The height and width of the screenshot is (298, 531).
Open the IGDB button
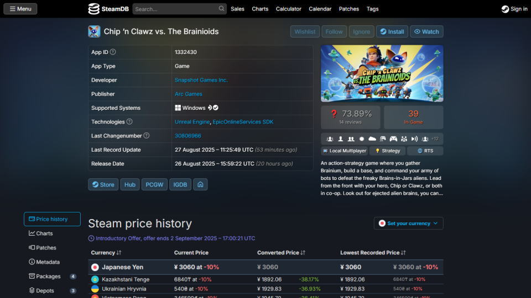click(180, 184)
